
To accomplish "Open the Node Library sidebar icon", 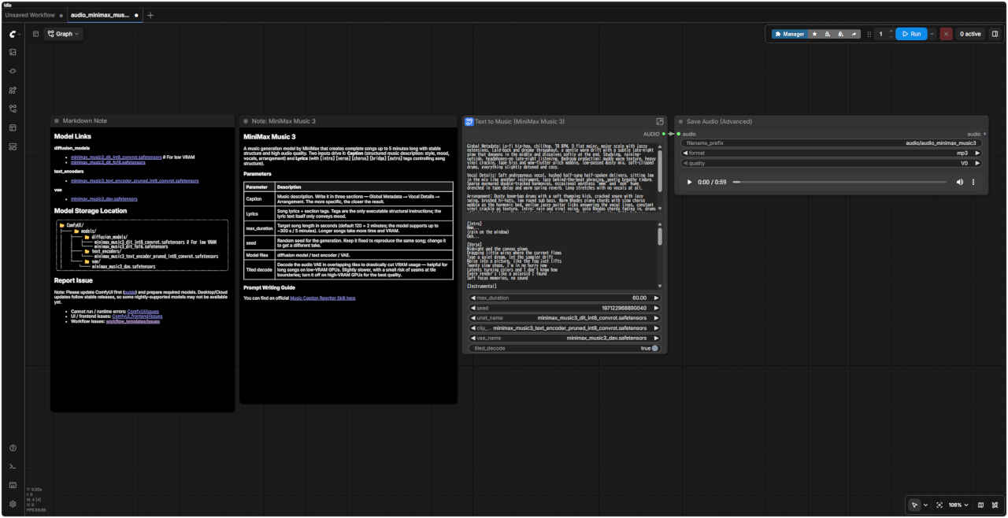I will point(13,71).
